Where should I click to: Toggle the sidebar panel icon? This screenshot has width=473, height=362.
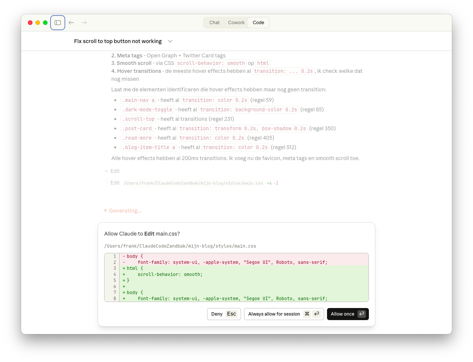(58, 23)
